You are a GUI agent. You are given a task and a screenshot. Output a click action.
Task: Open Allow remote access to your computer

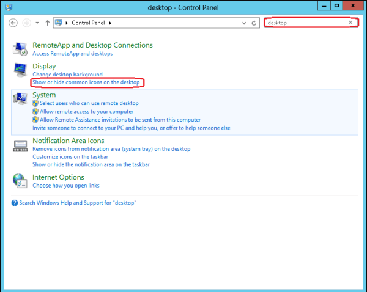click(86, 112)
